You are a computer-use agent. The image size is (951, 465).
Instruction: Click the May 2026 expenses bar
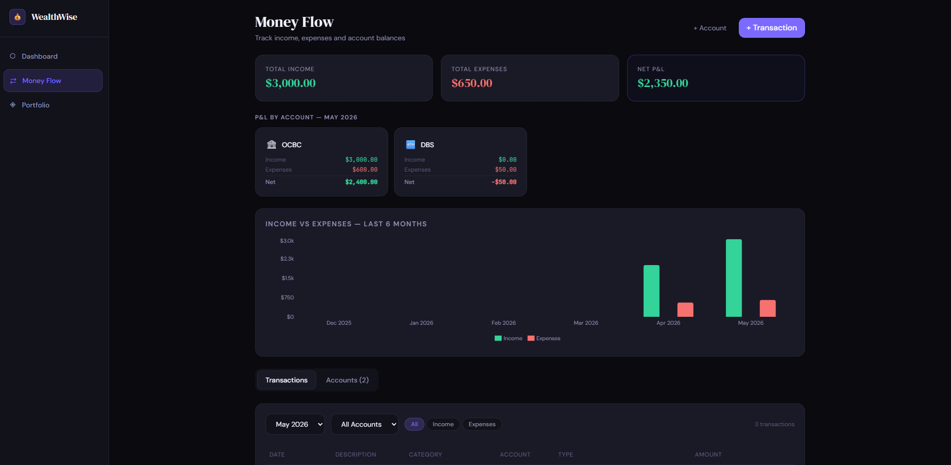pyautogui.click(x=768, y=308)
